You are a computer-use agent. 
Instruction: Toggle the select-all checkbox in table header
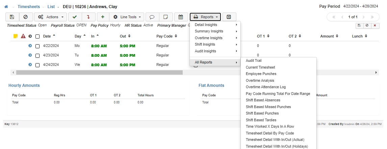37,36
